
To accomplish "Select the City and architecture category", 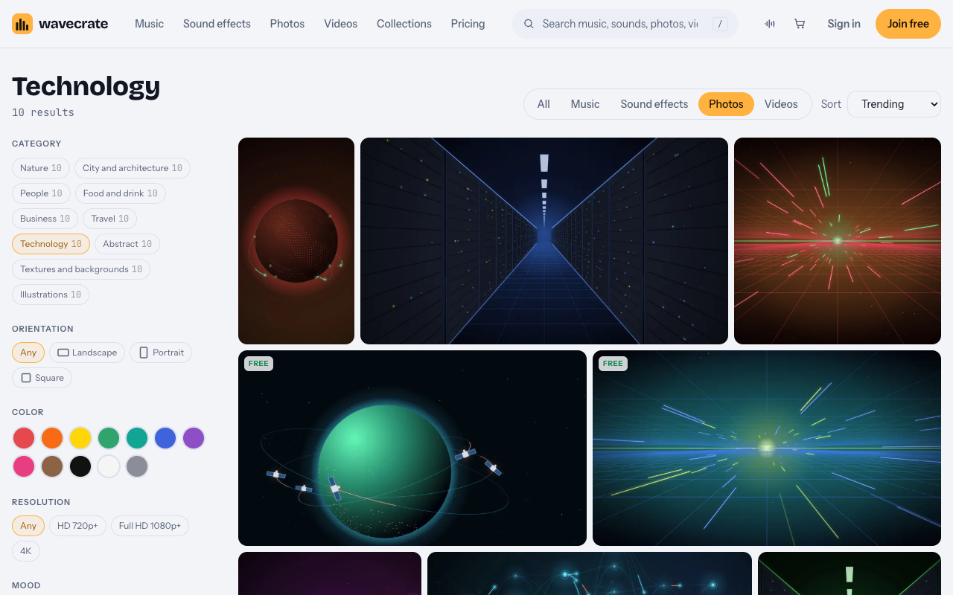I will click(133, 168).
